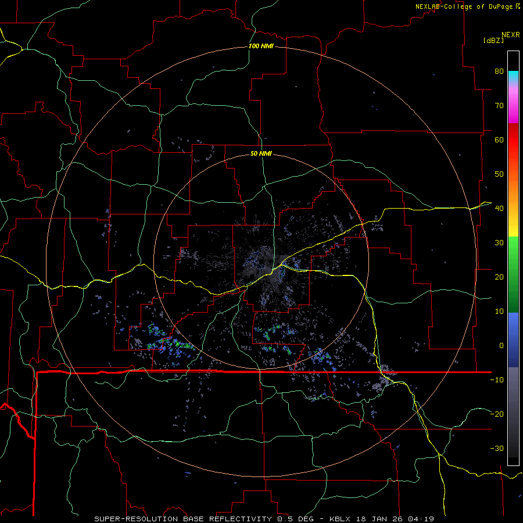This screenshot has width=523, height=523.
Task: Click the 60 value on the dBZ scale
Action: [x=499, y=139]
